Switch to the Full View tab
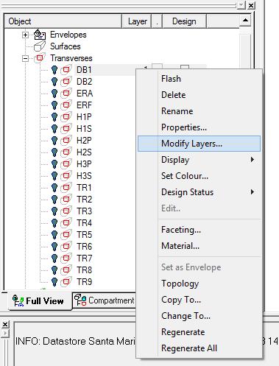Image resolution: width=279 pixels, height=366 pixels. 40,301
